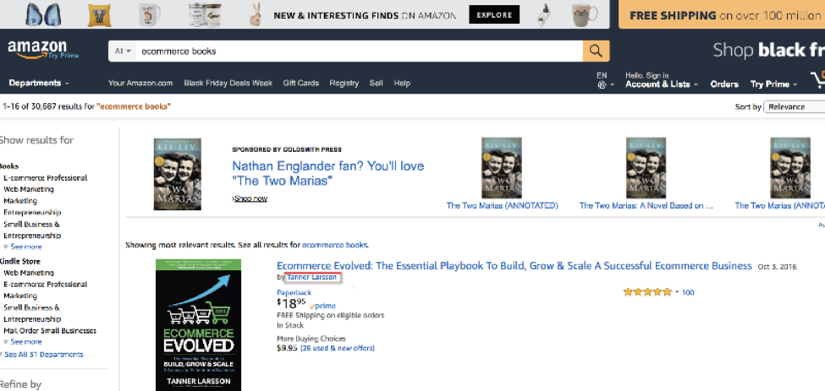Screen dimensions: 825x391
Task: Click the Ecommerce Evolved book cover
Action: click(198, 324)
